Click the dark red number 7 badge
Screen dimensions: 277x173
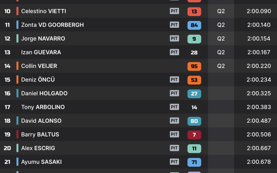[x=194, y=135]
